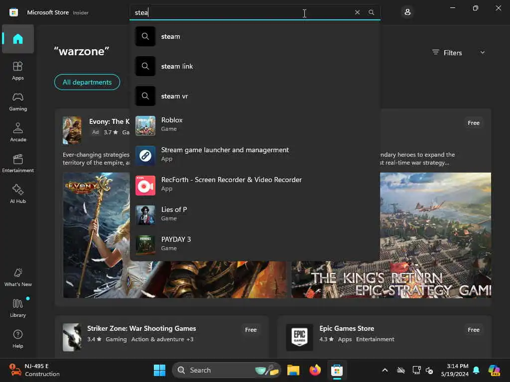This screenshot has height=382, width=510.
Task: Open the NJ-495 E traffic widget
Action: point(34,370)
